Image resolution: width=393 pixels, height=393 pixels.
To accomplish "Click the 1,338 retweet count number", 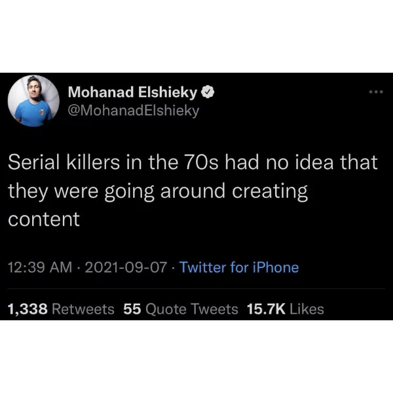I will coord(28,309).
